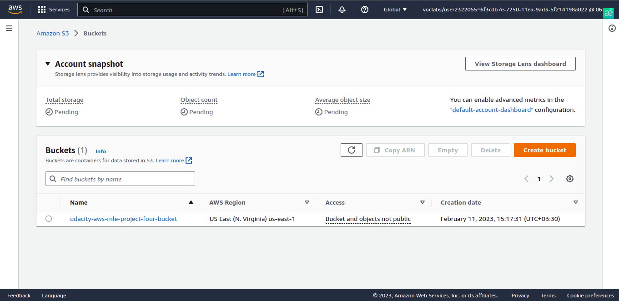
Task: Click the Create bucket button
Action: 545,150
